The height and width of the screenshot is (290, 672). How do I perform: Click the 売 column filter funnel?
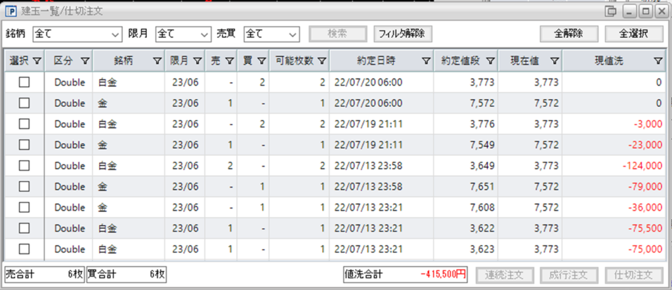pyautogui.click(x=229, y=61)
